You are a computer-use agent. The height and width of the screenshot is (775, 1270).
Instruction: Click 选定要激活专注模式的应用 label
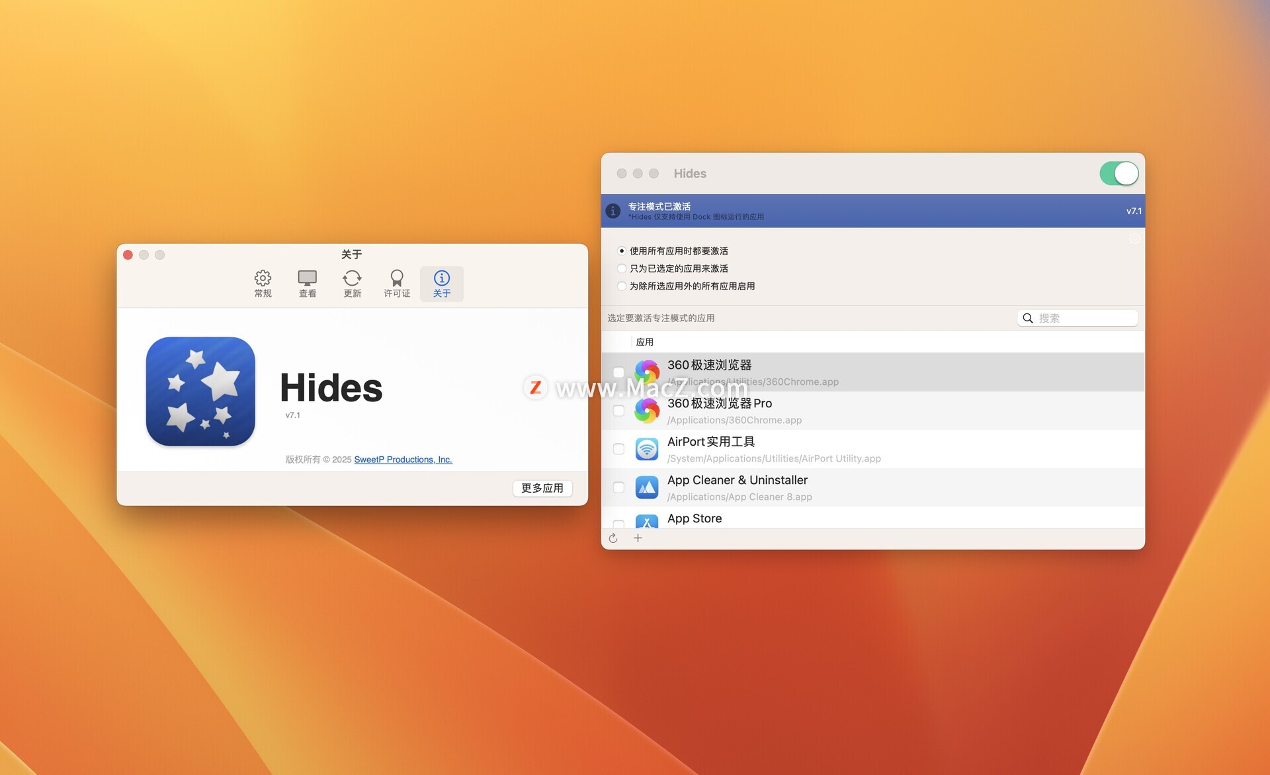[x=661, y=318]
